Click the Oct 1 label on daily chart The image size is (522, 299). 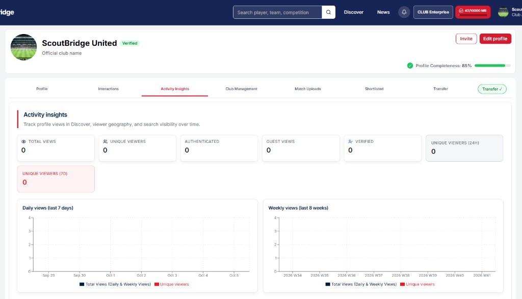coord(111,276)
